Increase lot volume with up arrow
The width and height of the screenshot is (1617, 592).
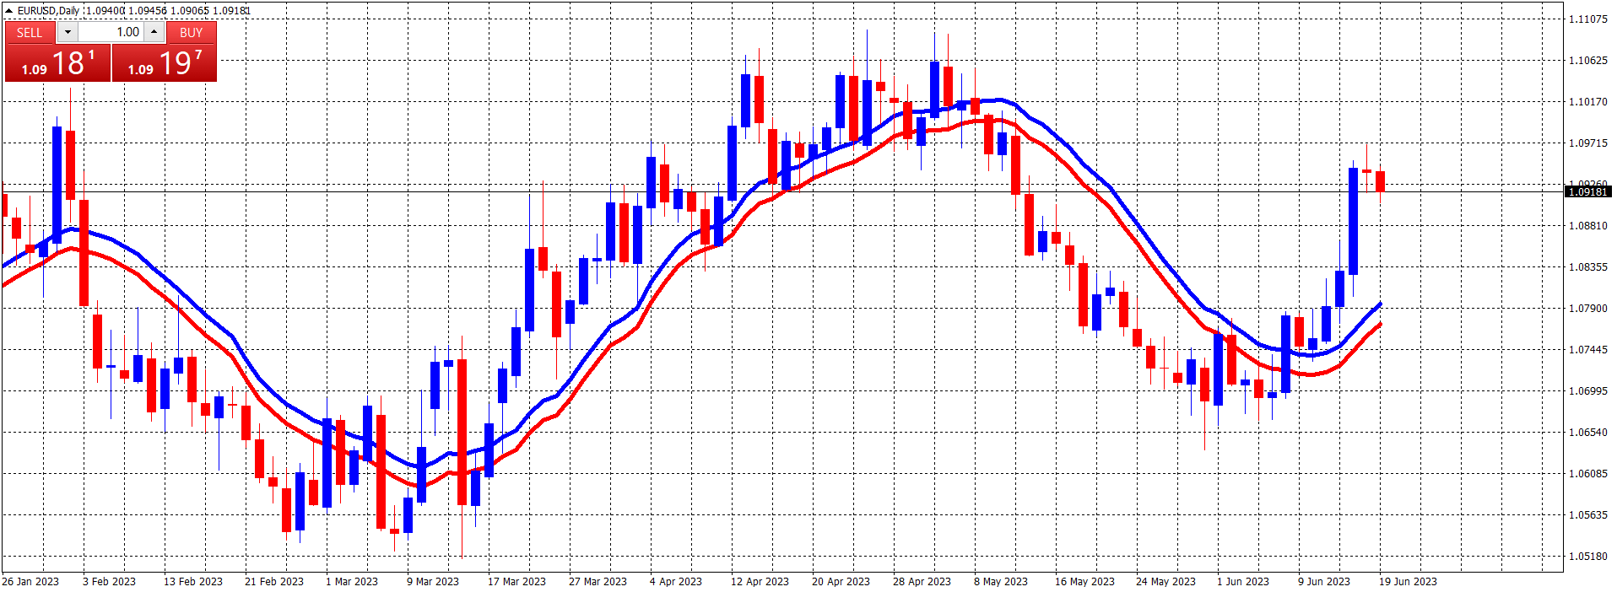(x=154, y=32)
